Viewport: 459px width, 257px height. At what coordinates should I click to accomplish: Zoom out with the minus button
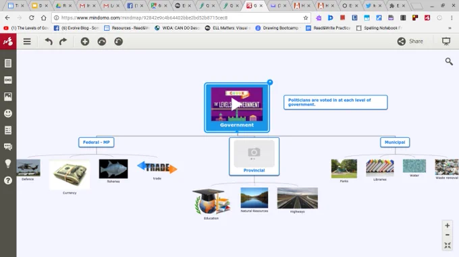(448, 235)
